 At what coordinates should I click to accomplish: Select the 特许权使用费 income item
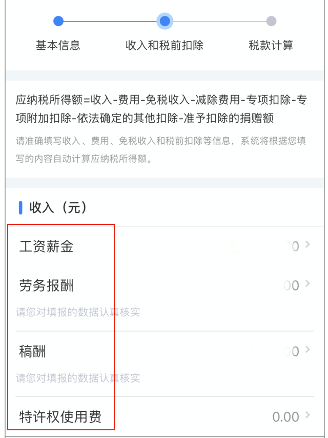(x=60, y=416)
